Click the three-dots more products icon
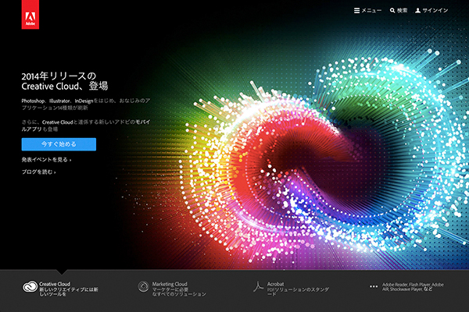Viewport: 469px width, 312px height. coord(374,287)
